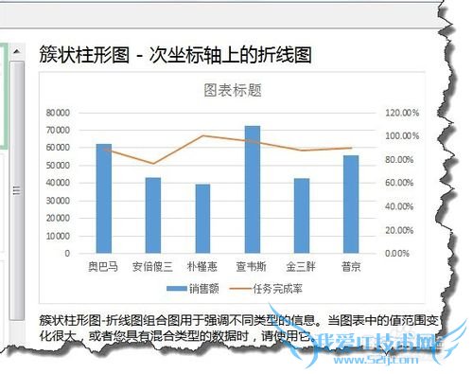Click the 0.00% secondary axis value
The height and width of the screenshot is (374, 473).
397,254
